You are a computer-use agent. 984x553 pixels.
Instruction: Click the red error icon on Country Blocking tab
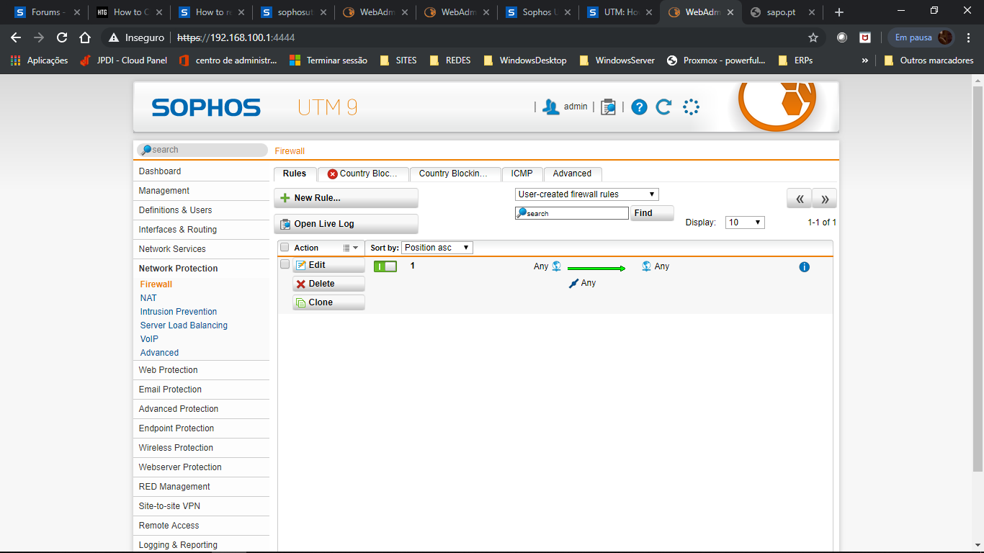click(x=332, y=174)
